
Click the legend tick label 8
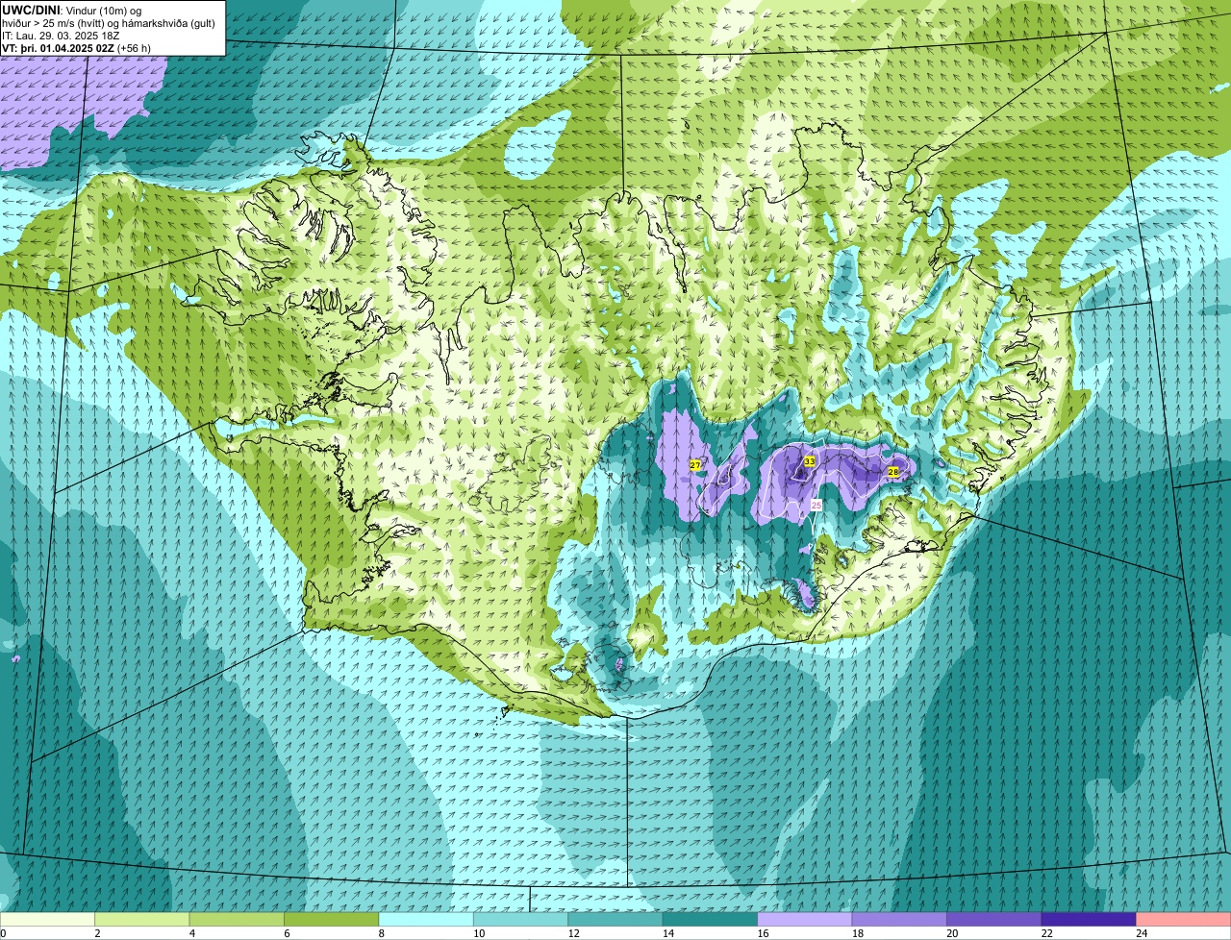381,933
